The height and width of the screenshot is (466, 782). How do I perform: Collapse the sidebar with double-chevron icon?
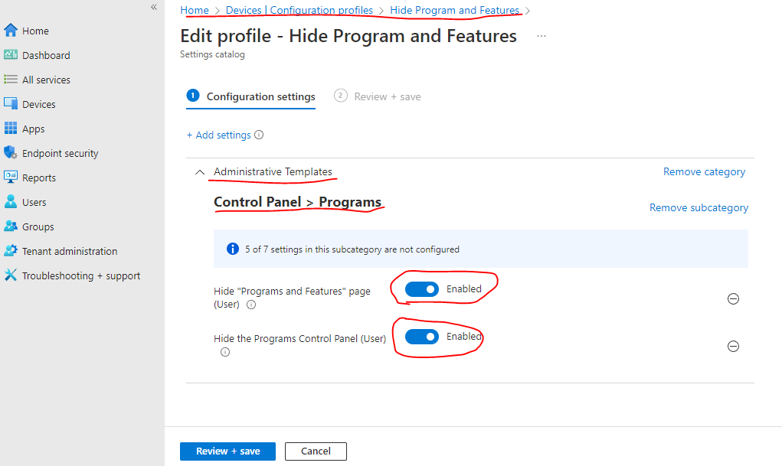click(154, 7)
